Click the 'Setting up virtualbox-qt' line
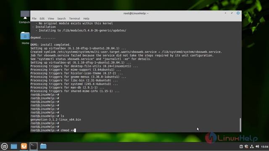This screenshot has height=151, width=269. [x=81, y=62]
